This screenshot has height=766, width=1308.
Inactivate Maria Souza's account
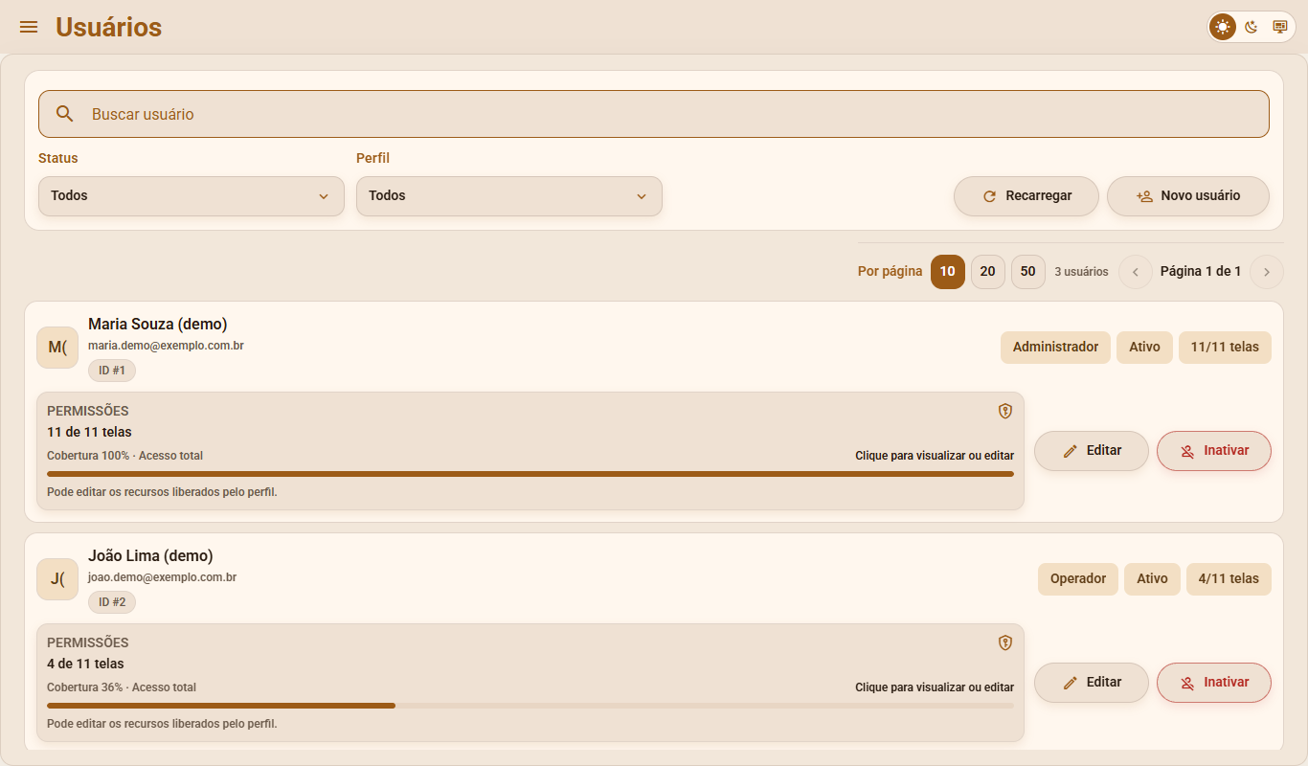(x=1214, y=451)
